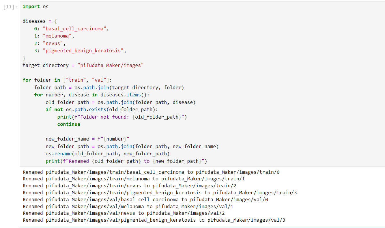Click the "diseases" variable at dictionary definition
Image resolution: width=385 pixels, height=228 pixels.
click(x=34, y=21)
